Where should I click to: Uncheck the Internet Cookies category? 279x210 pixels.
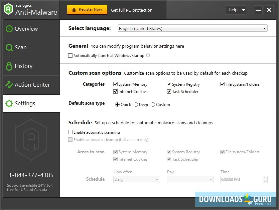click(x=116, y=92)
